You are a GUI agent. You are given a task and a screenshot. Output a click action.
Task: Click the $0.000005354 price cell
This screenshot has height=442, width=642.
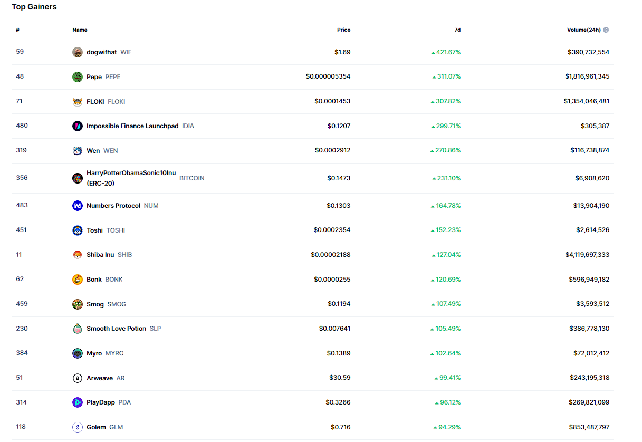(328, 77)
